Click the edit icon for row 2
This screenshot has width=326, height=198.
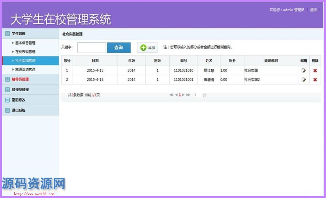[304, 80]
